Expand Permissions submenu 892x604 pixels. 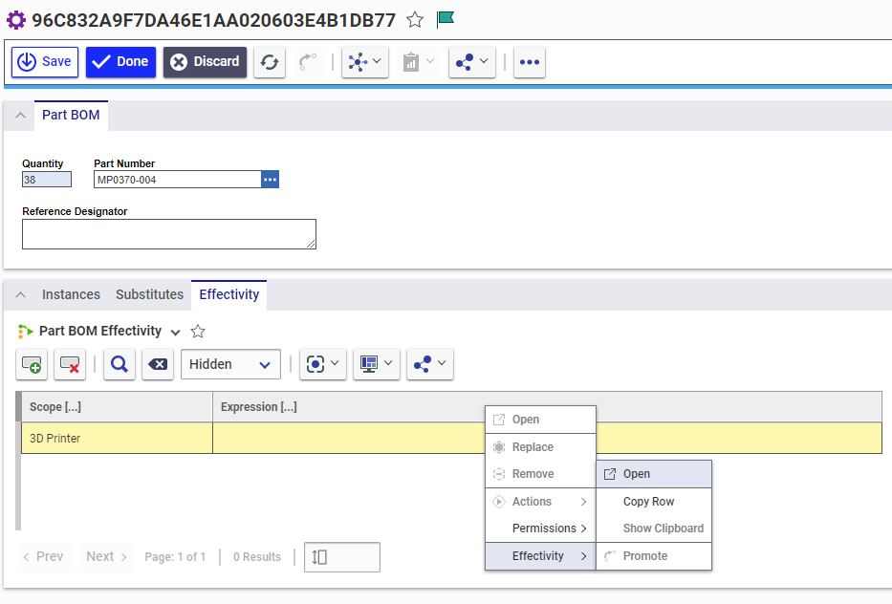tap(540, 528)
